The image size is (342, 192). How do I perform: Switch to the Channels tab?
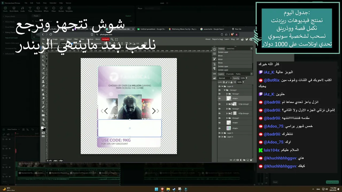[230, 74]
